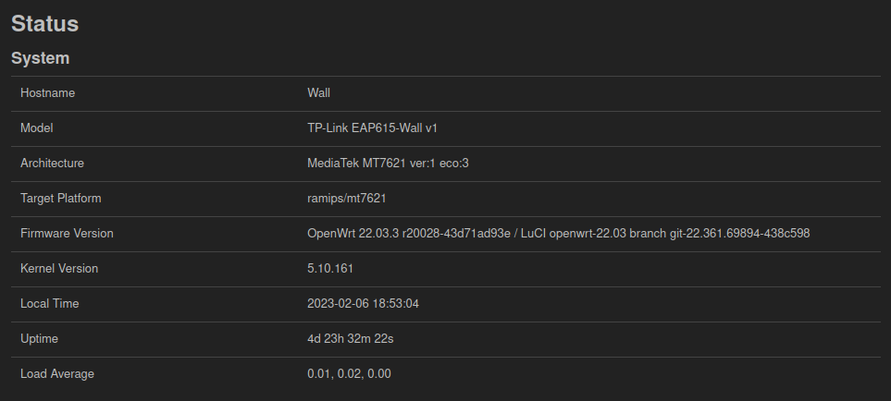This screenshot has height=401, width=891.
Task: Click the kernel value 5.10.161
Action: coord(330,269)
